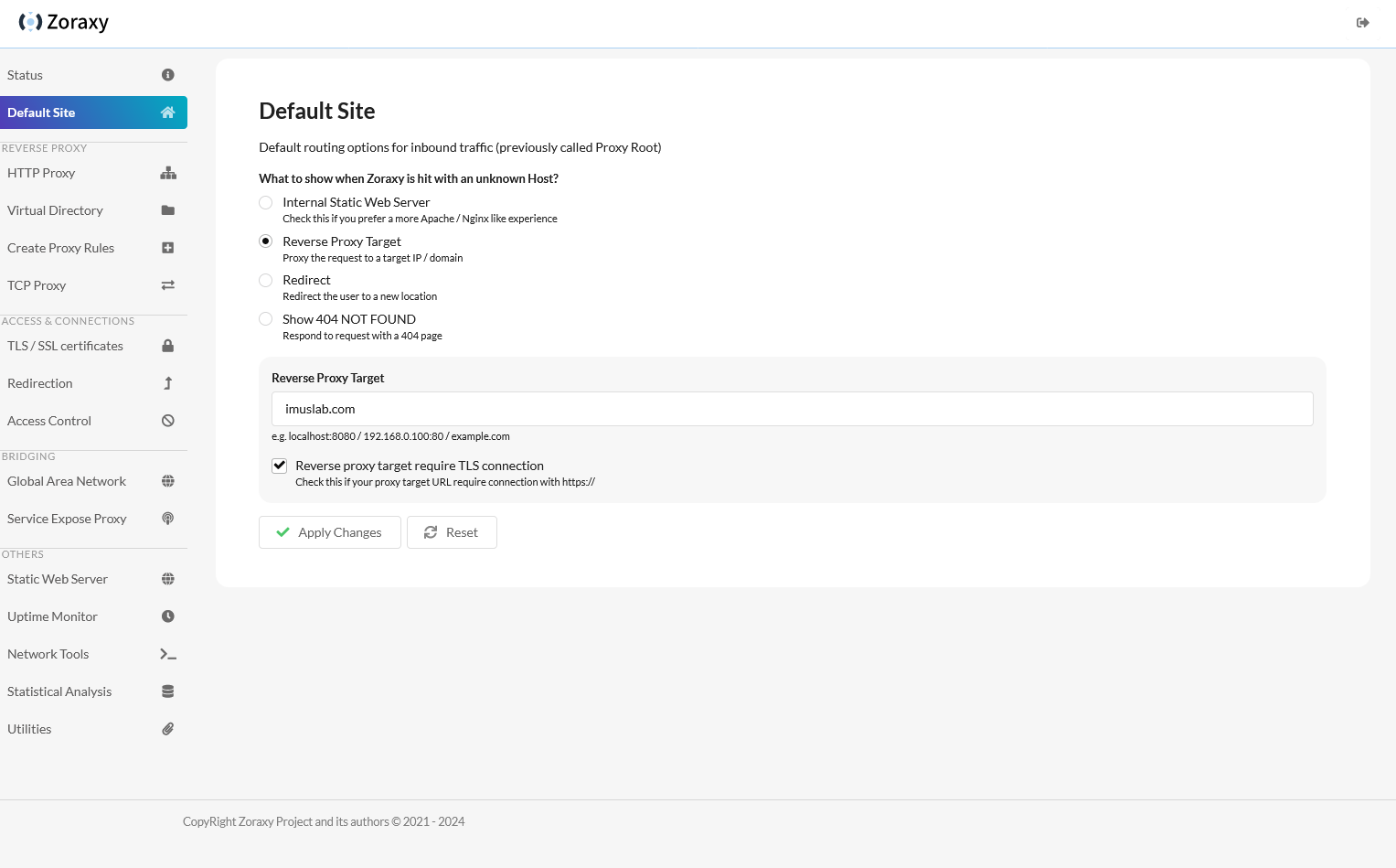Click the logout icon in the top bar
1396x868 pixels.
point(1362,21)
